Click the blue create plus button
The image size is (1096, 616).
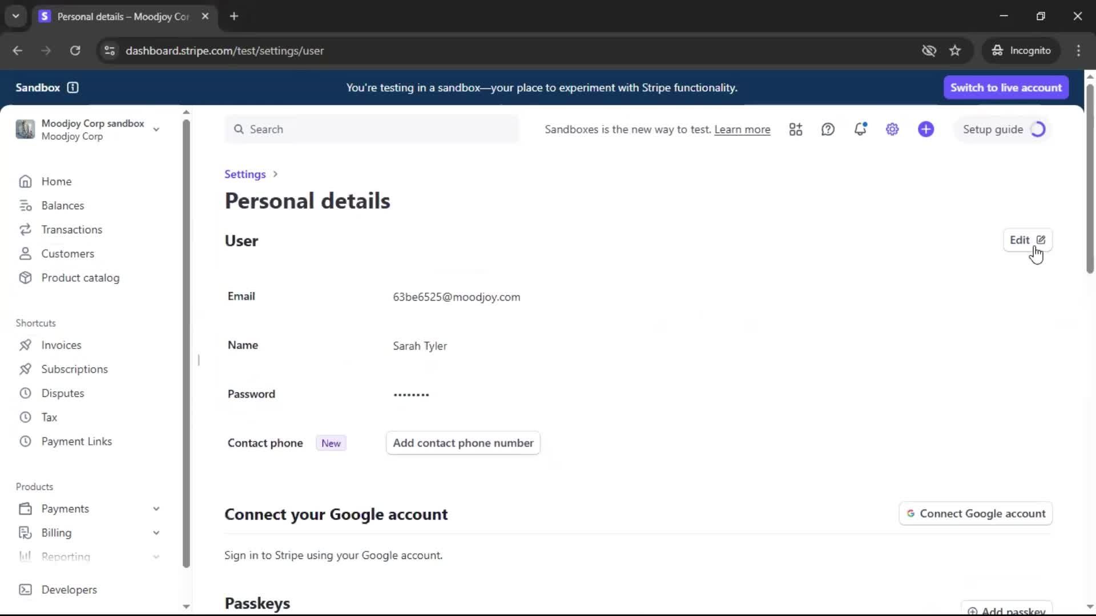point(926,129)
